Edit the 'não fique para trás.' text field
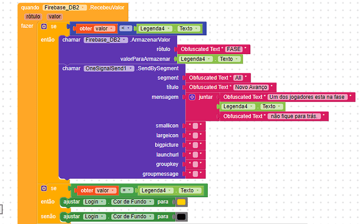 (294, 116)
